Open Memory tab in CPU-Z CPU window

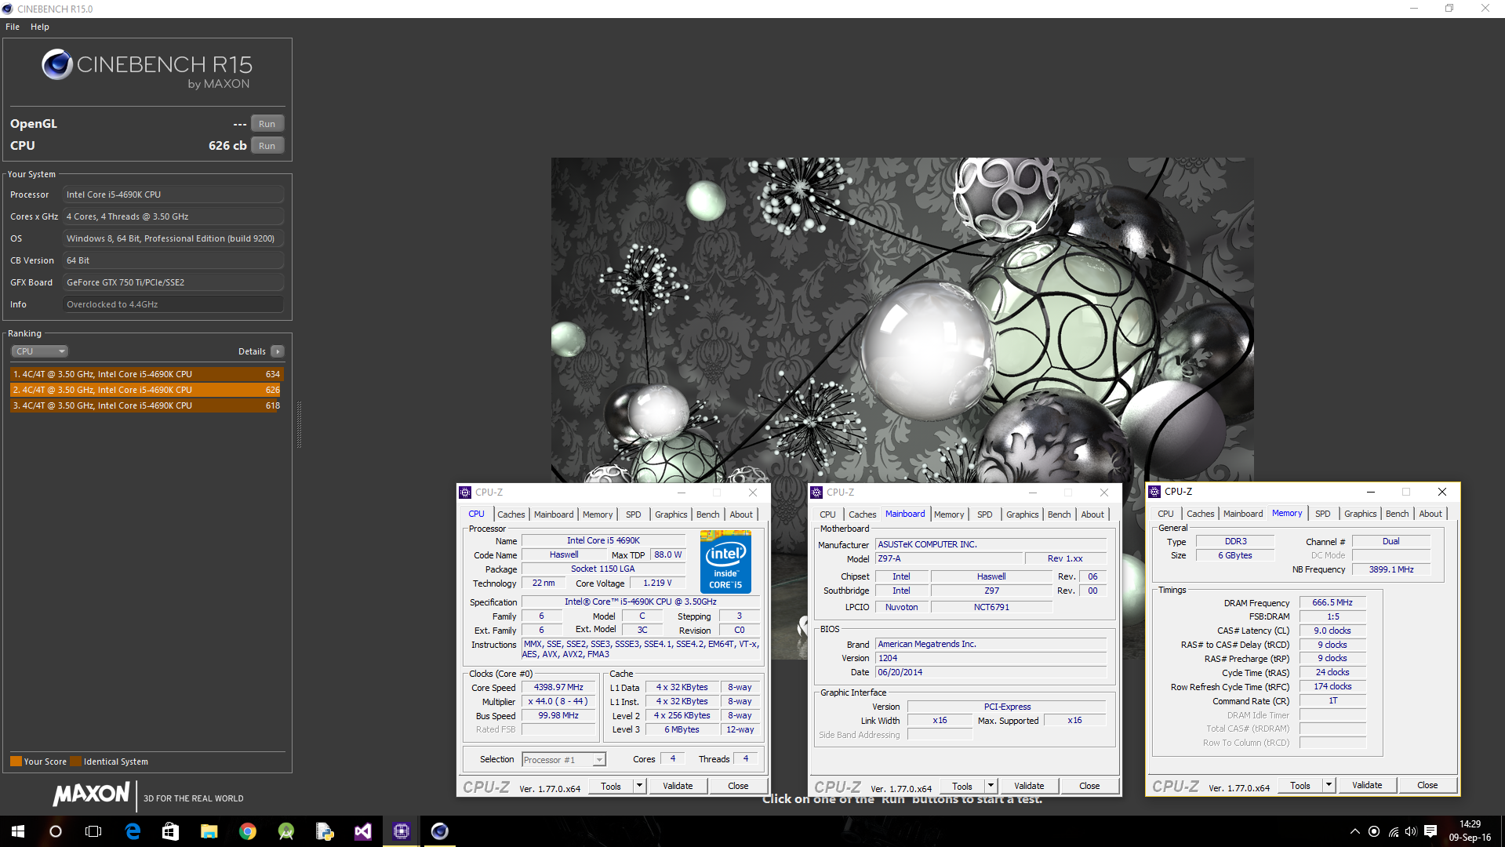click(598, 514)
